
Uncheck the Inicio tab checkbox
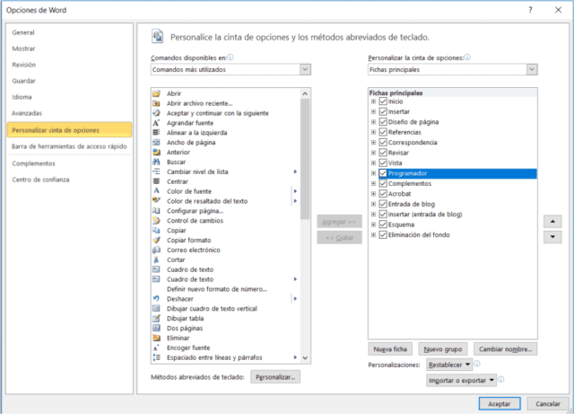(x=383, y=101)
